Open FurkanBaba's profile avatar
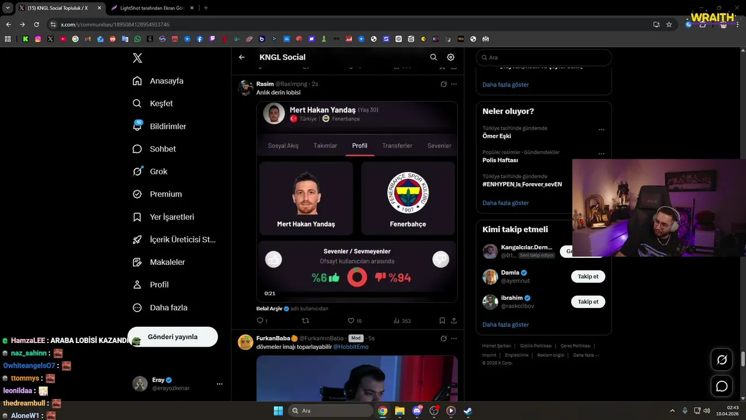Image resolution: width=746 pixels, height=420 pixels. click(245, 342)
